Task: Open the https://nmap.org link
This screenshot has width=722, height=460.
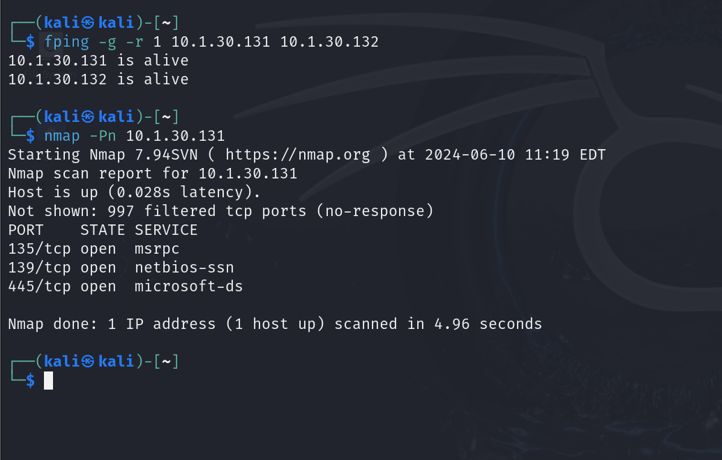Action: tap(298, 154)
